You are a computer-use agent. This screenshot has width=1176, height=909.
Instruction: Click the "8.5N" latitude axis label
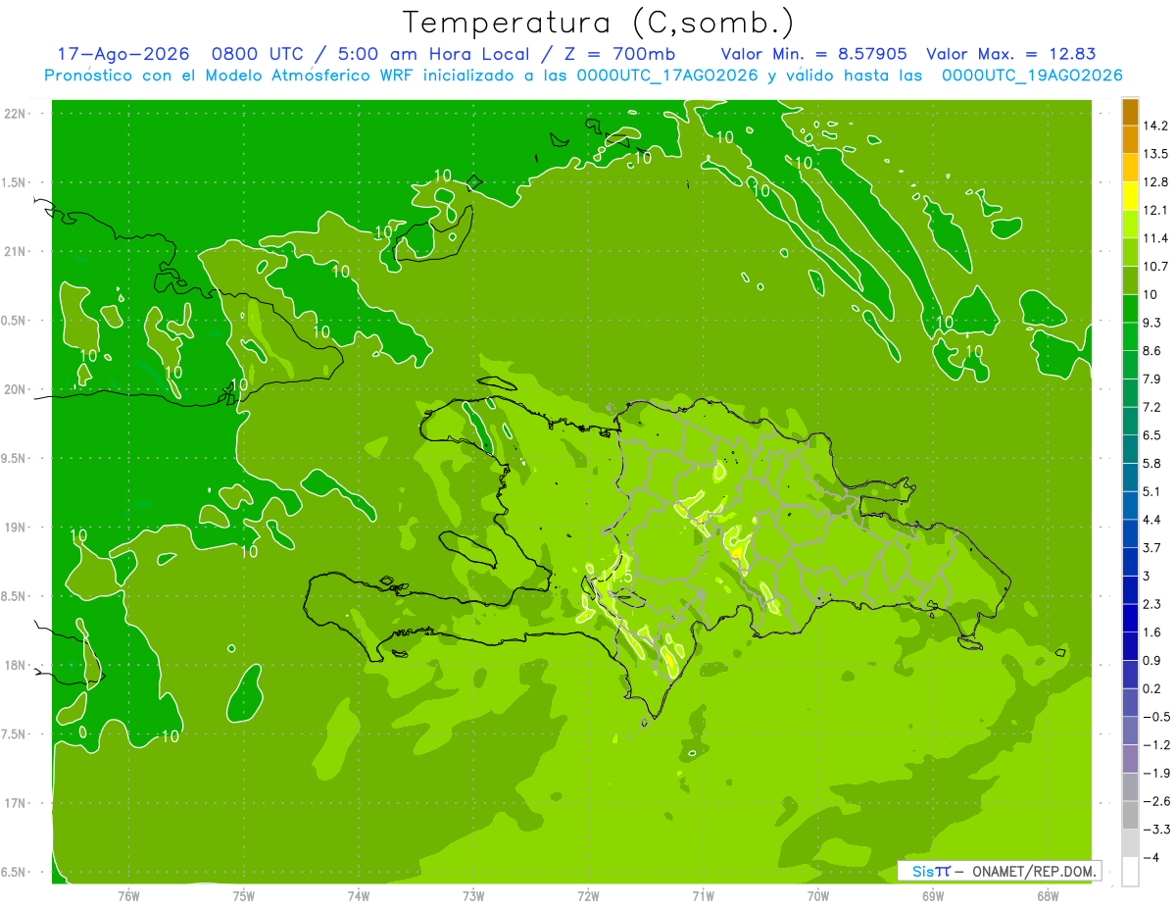(15, 597)
